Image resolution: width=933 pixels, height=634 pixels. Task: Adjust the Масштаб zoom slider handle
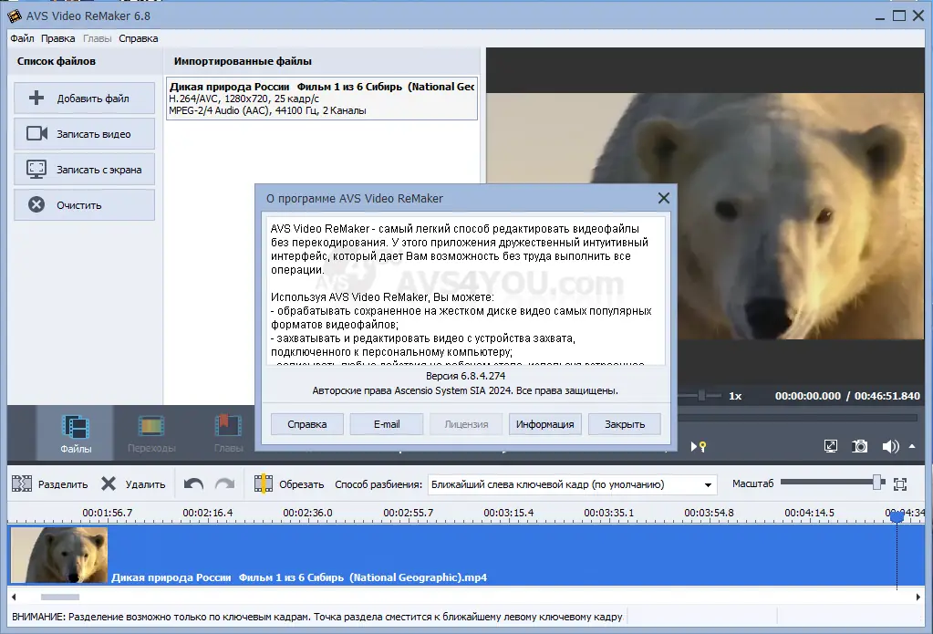[877, 483]
